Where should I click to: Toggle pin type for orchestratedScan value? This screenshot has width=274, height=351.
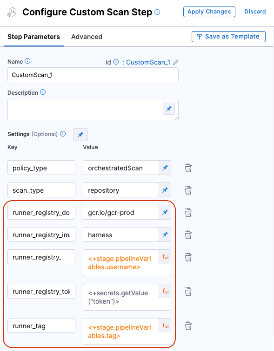165,168
